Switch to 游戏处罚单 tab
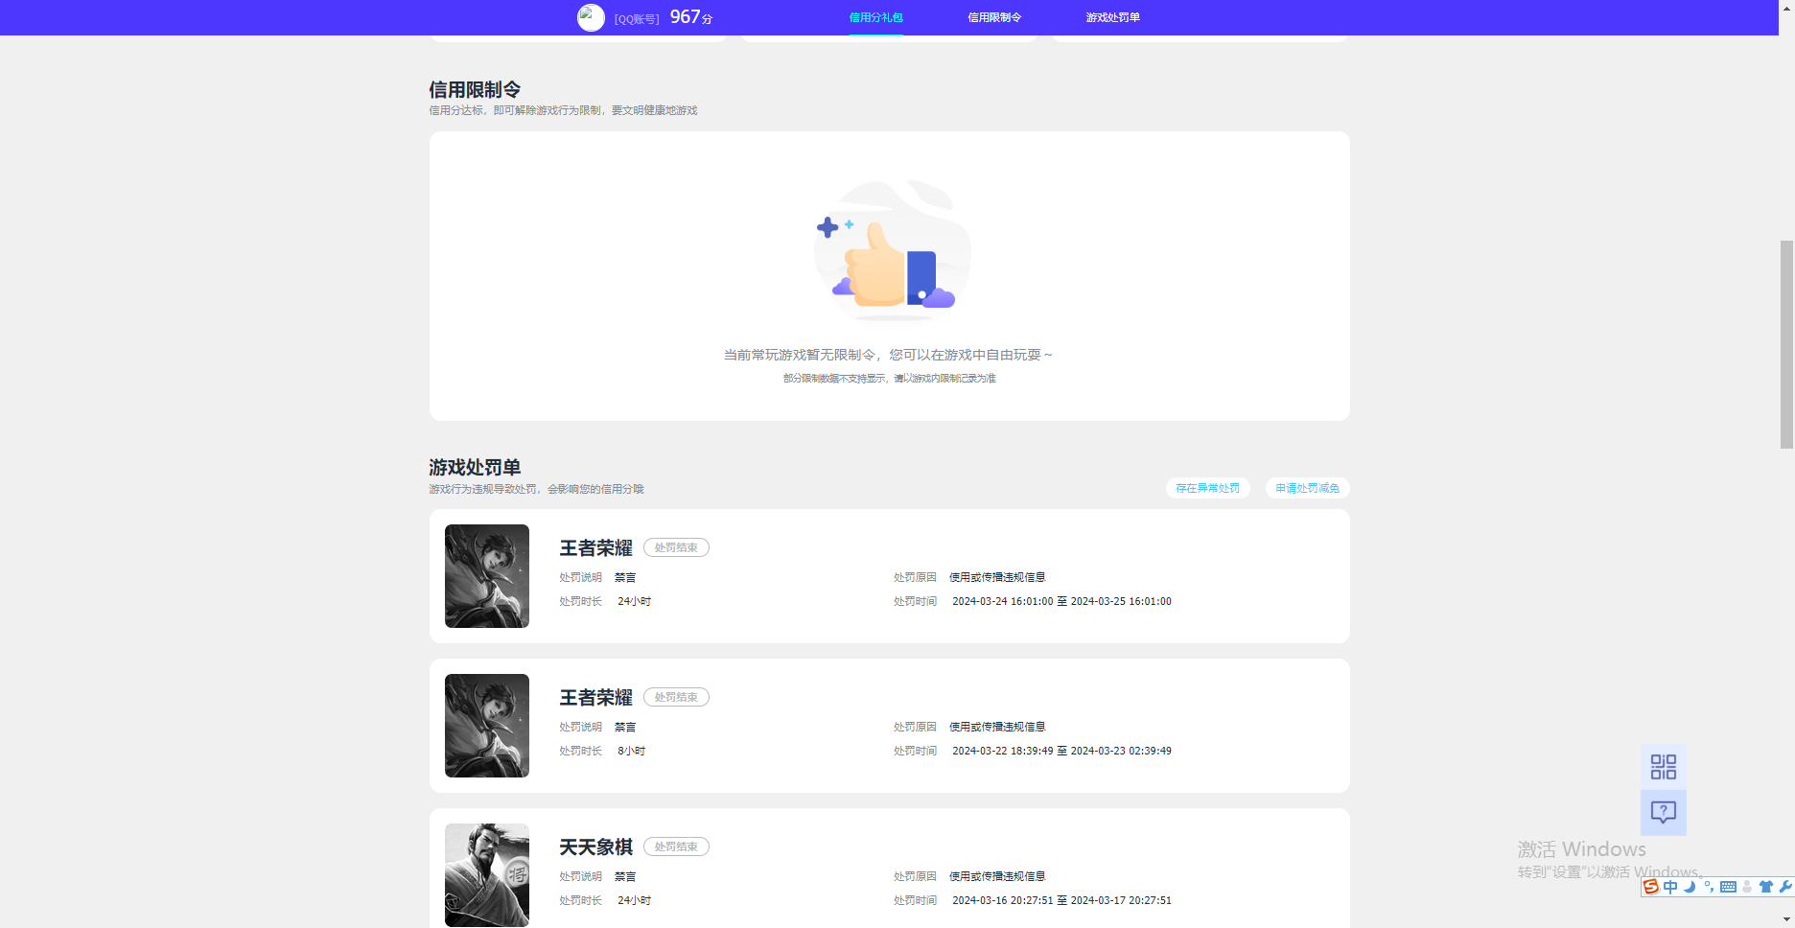 [1113, 17]
